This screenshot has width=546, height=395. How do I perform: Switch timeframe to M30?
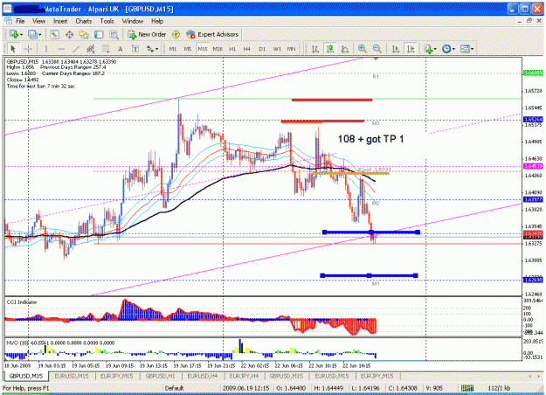click(218, 49)
